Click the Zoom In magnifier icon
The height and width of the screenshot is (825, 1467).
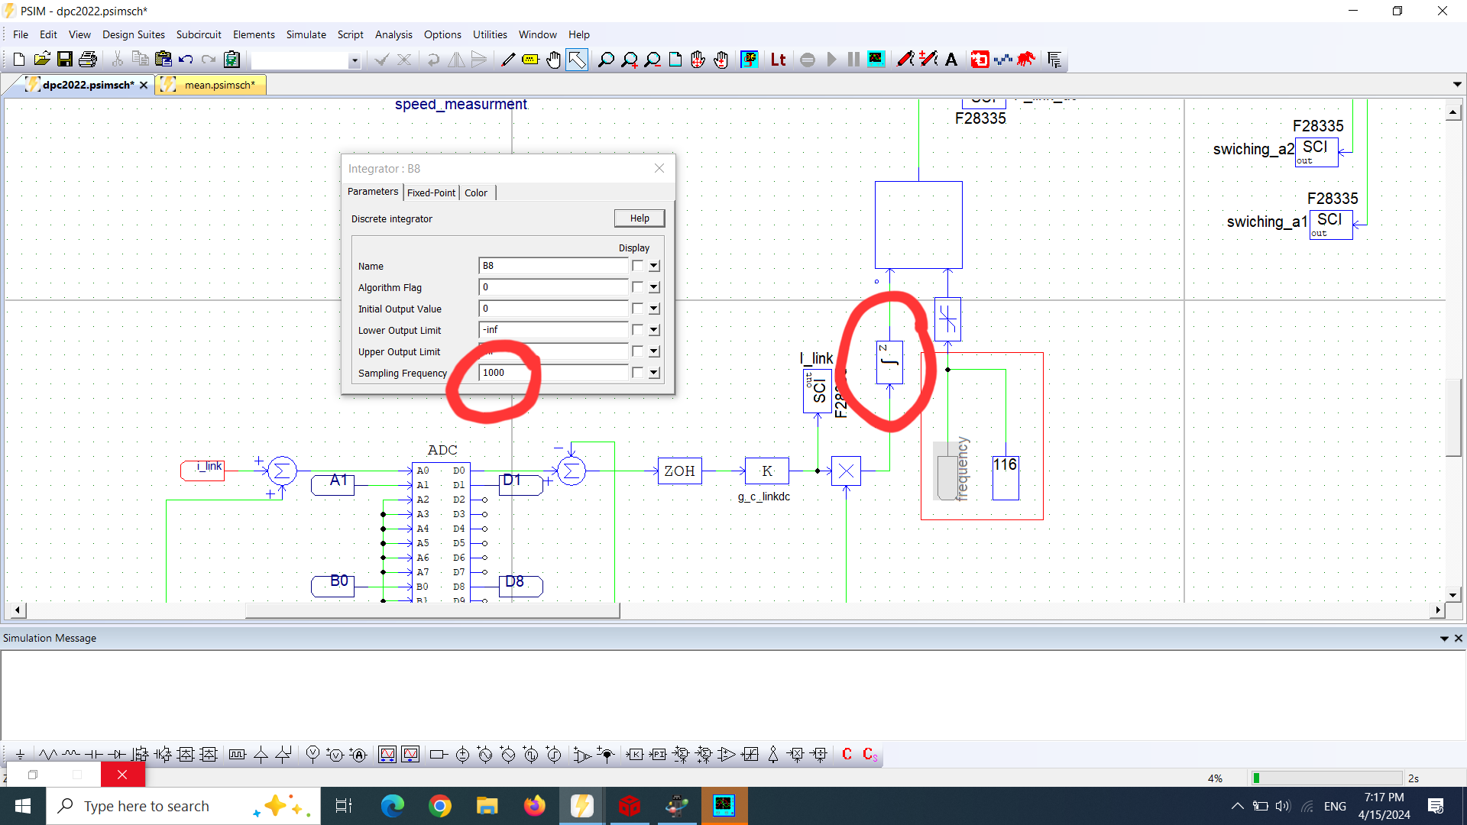click(629, 60)
